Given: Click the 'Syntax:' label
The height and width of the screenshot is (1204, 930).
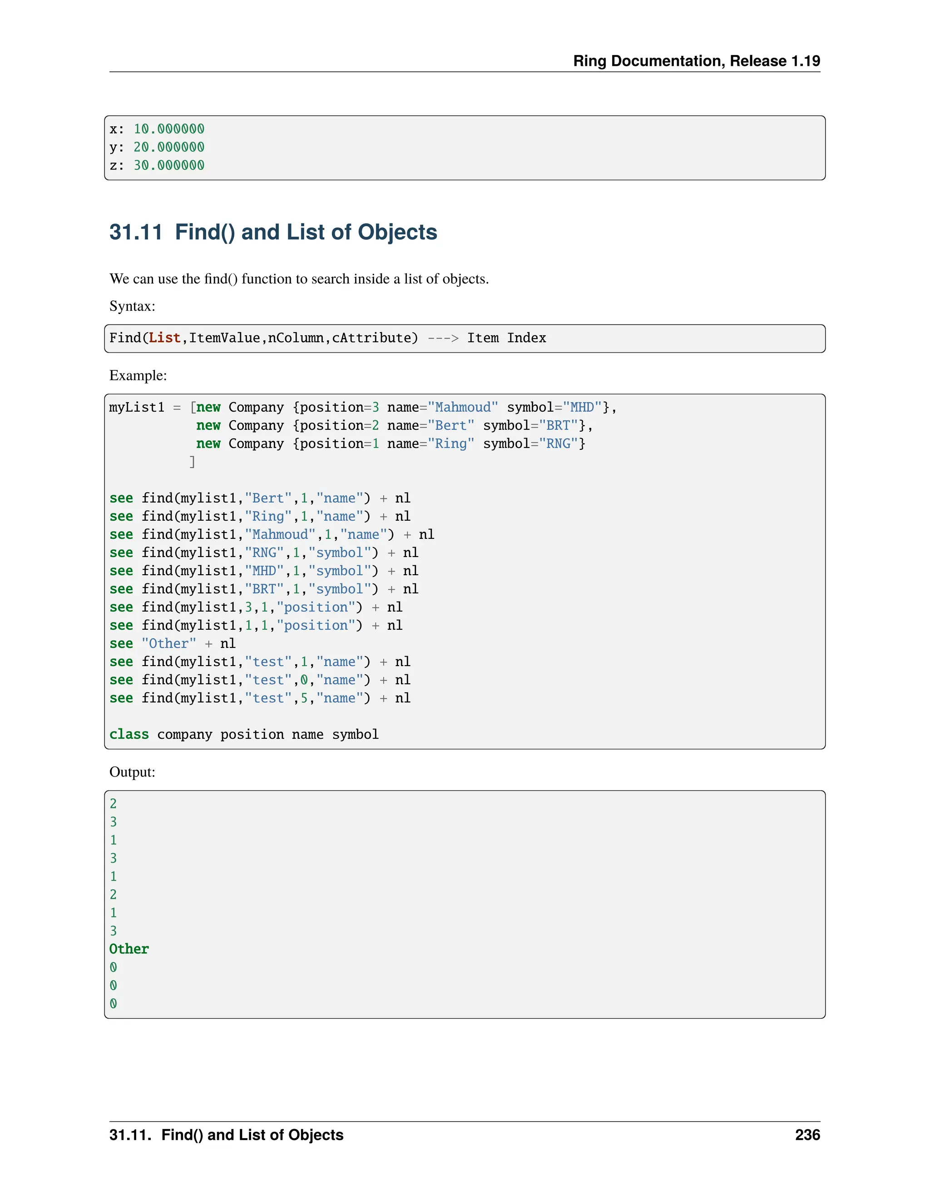Looking at the screenshot, I should tap(132, 306).
